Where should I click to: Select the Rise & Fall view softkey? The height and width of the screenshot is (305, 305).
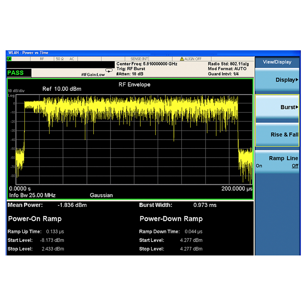coord(277,135)
